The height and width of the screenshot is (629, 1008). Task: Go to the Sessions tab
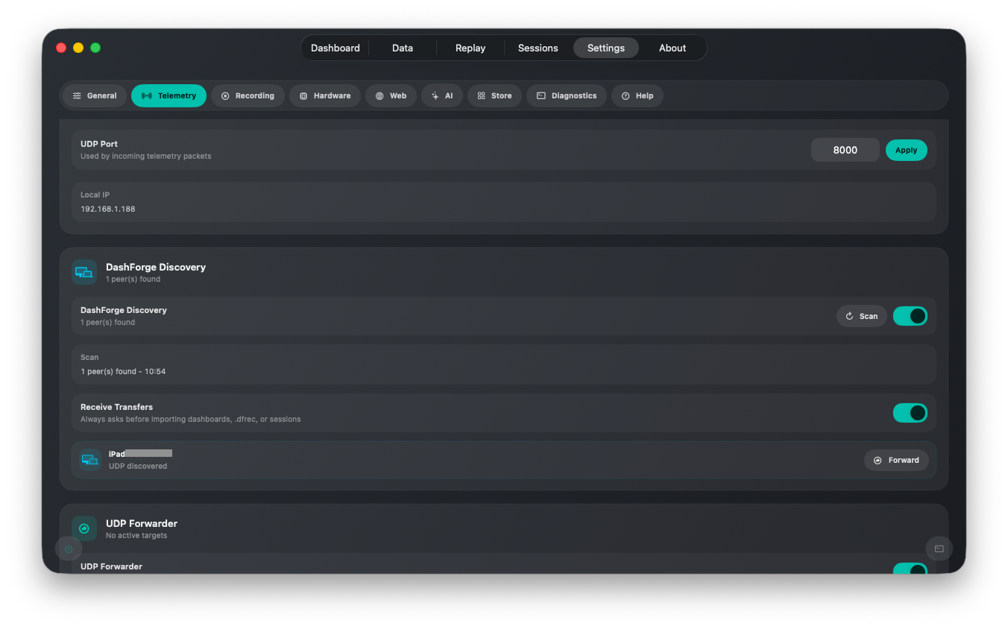538,48
